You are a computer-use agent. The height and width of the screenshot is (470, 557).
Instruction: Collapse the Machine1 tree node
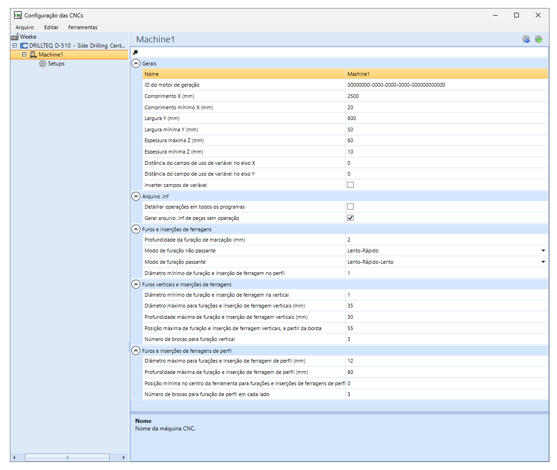tap(24, 54)
